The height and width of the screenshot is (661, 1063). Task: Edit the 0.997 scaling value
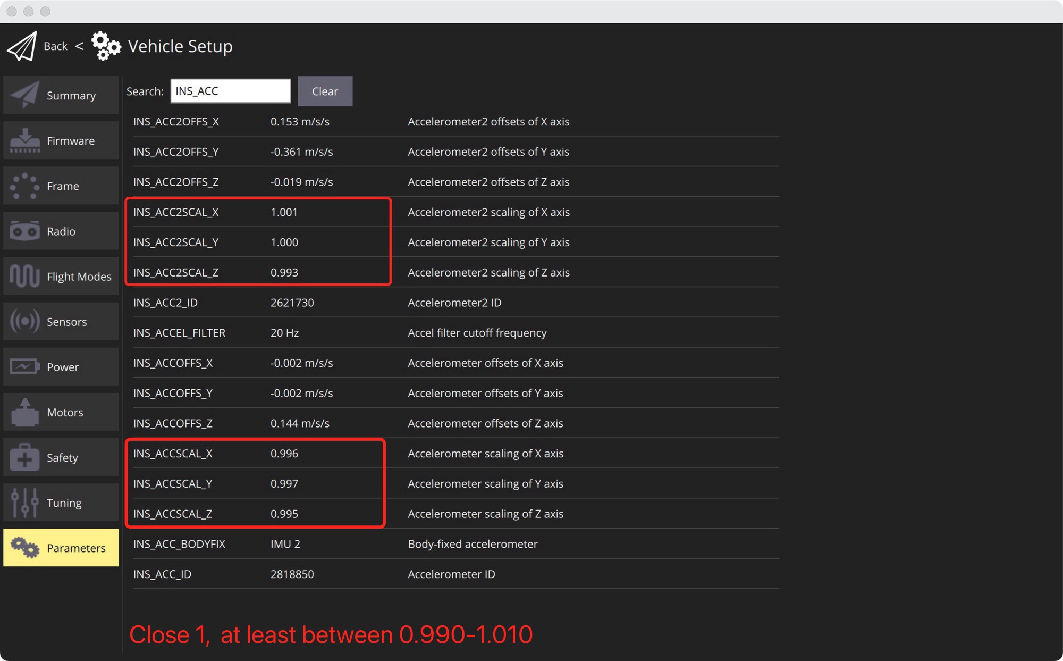(x=284, y=484)
